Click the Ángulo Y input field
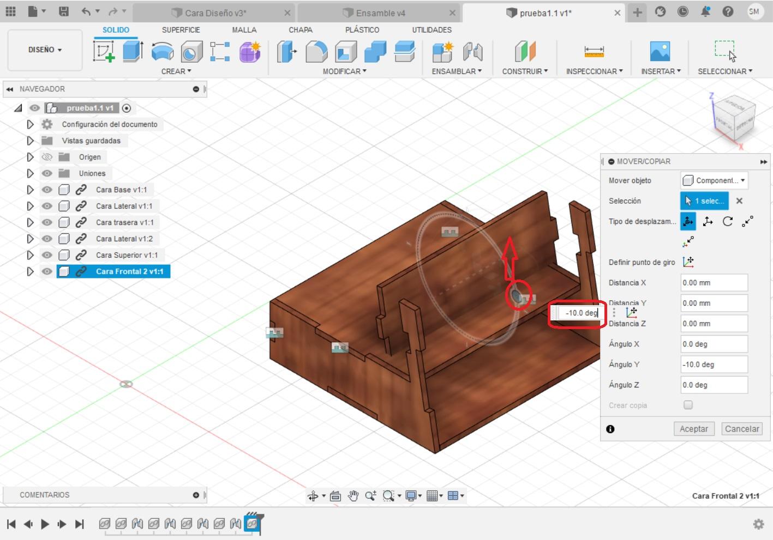Viewport: 773px width, 540px height. 714,365
